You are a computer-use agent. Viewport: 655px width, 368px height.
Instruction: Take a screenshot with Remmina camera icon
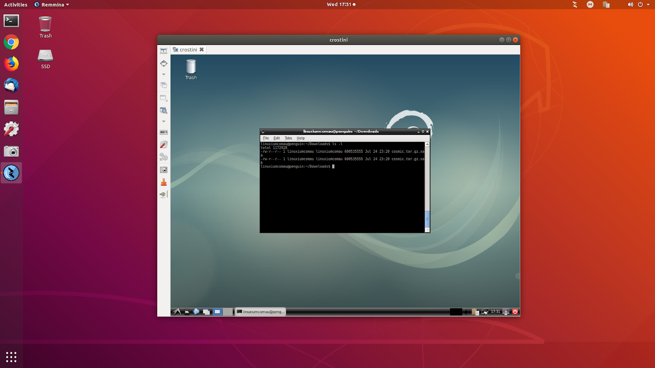click(164, 169)
